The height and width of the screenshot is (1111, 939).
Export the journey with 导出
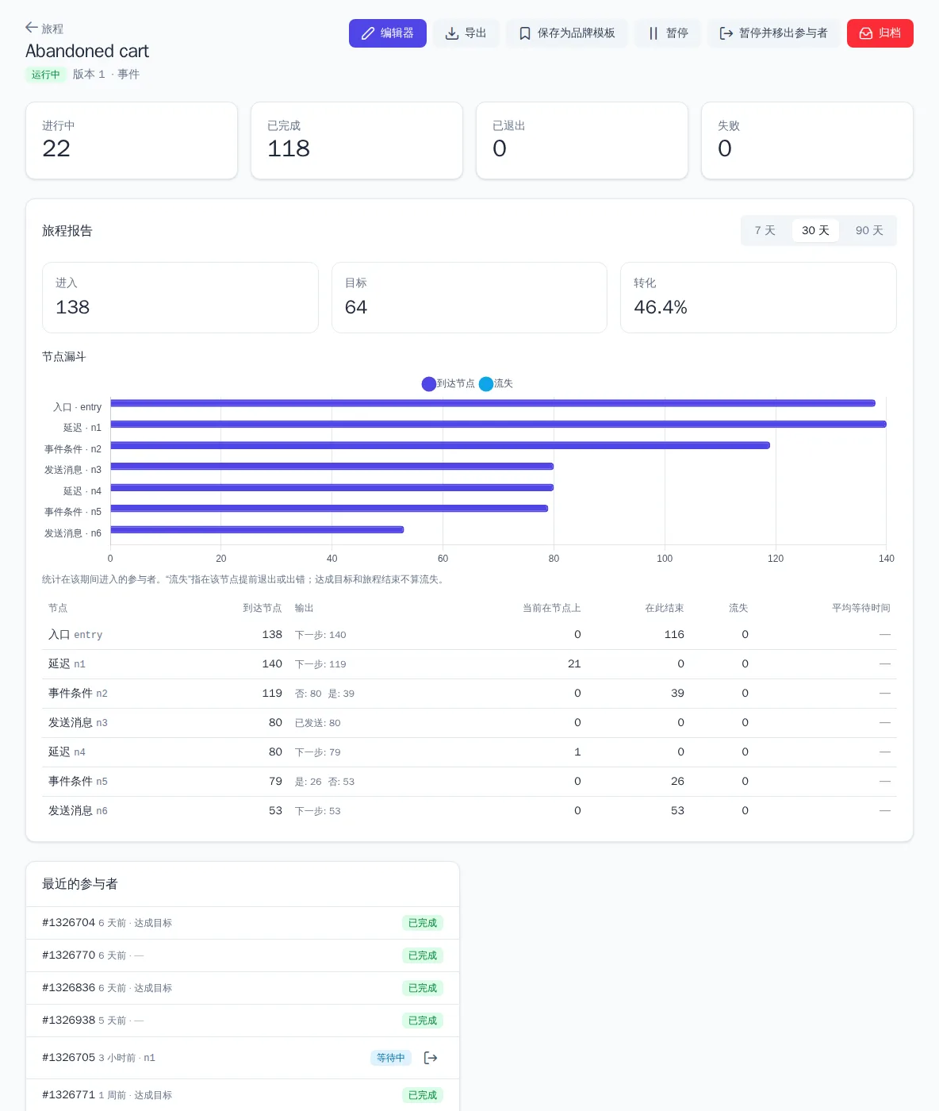pos(466,33)
